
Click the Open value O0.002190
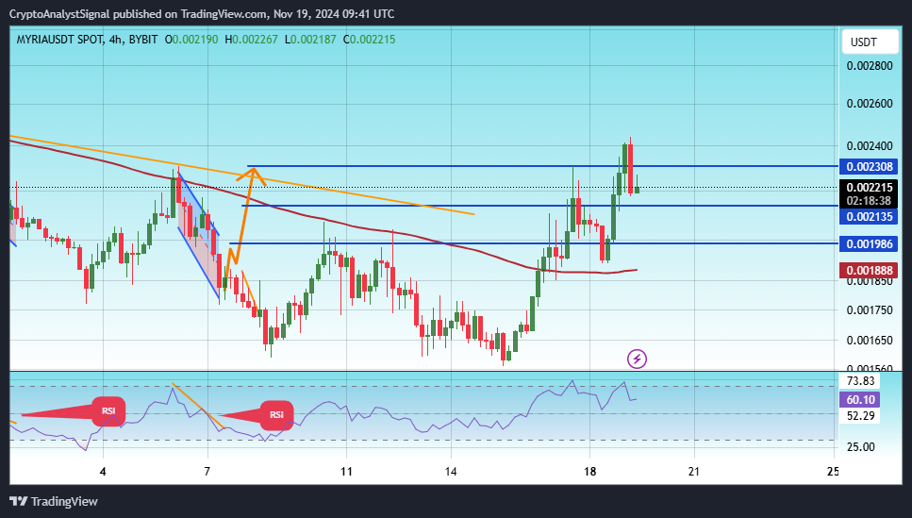[x=191, y=40]
